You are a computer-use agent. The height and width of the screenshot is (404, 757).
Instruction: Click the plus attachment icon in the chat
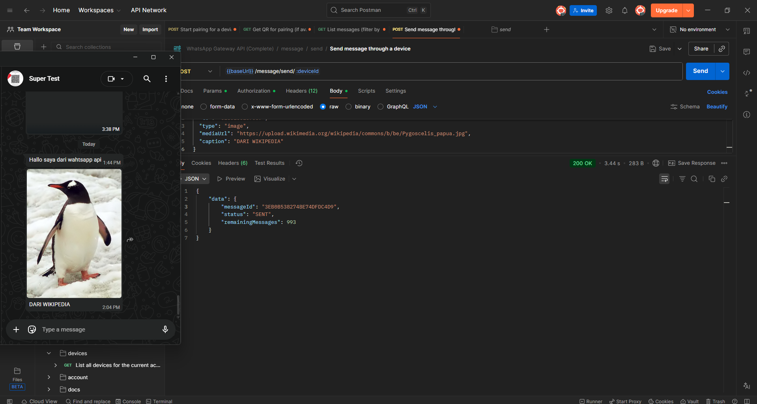pos(16,330)
